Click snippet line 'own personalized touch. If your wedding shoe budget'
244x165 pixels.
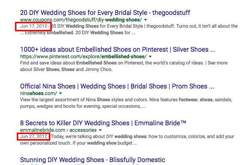[78, 143]
